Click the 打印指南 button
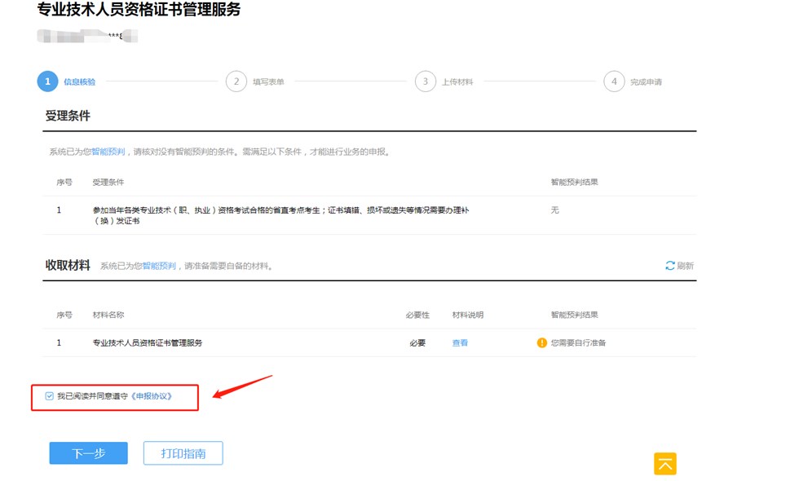Image resolution: width=799 pixels, height=481 pixels. point(183,453)
